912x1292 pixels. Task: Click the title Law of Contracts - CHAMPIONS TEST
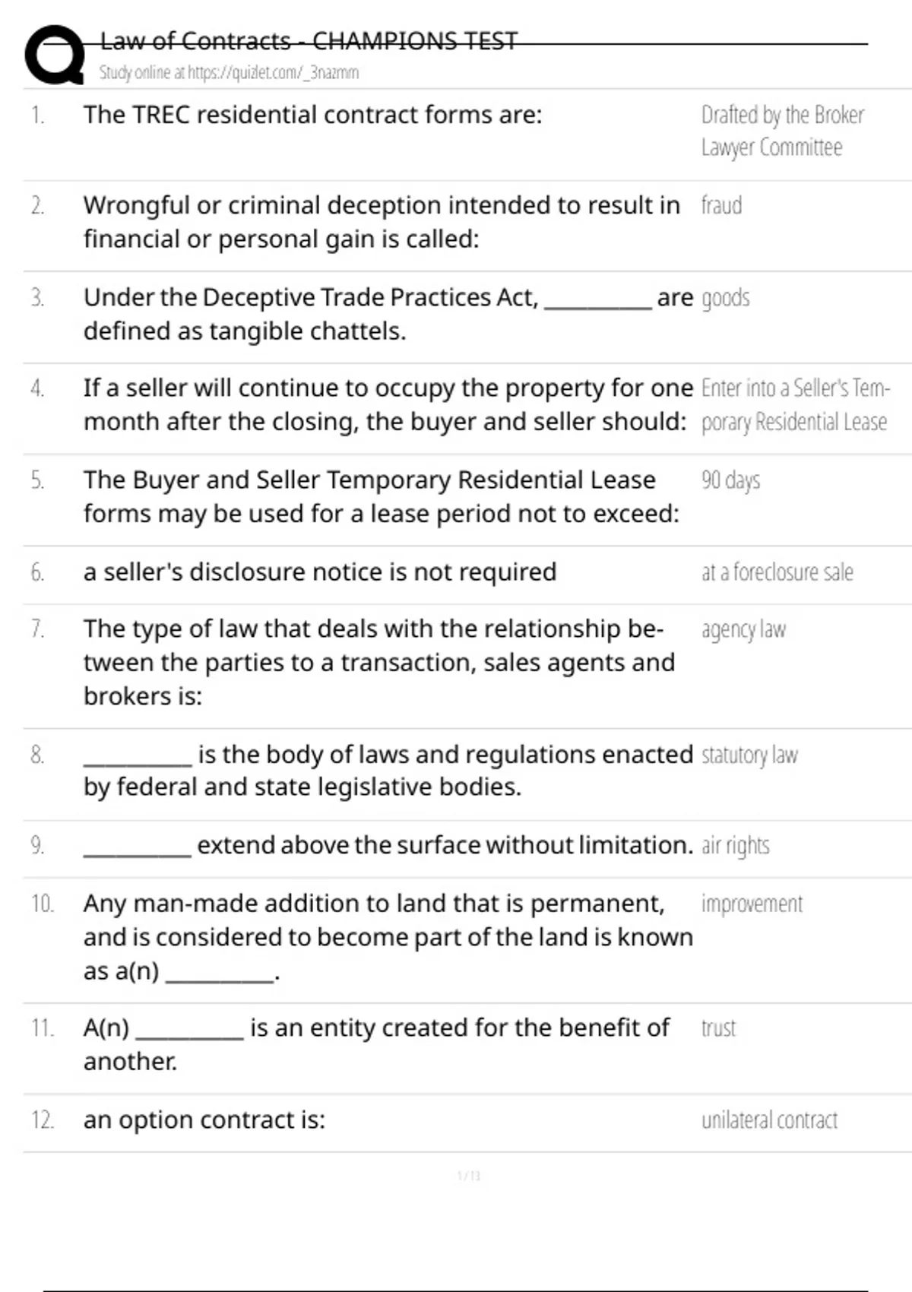[x=309, y=41]
